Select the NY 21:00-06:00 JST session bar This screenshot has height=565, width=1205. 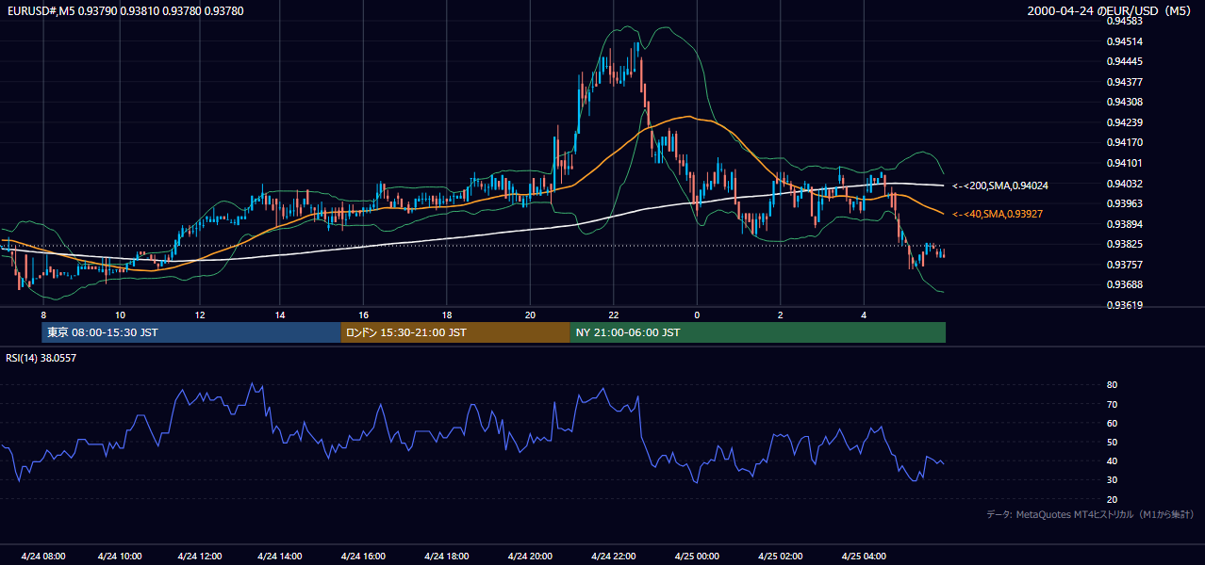[x=757, y=332]
